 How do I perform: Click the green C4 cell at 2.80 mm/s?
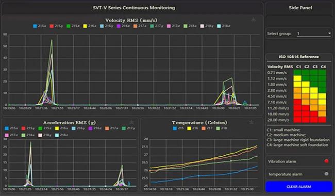(x=322, y=90)
